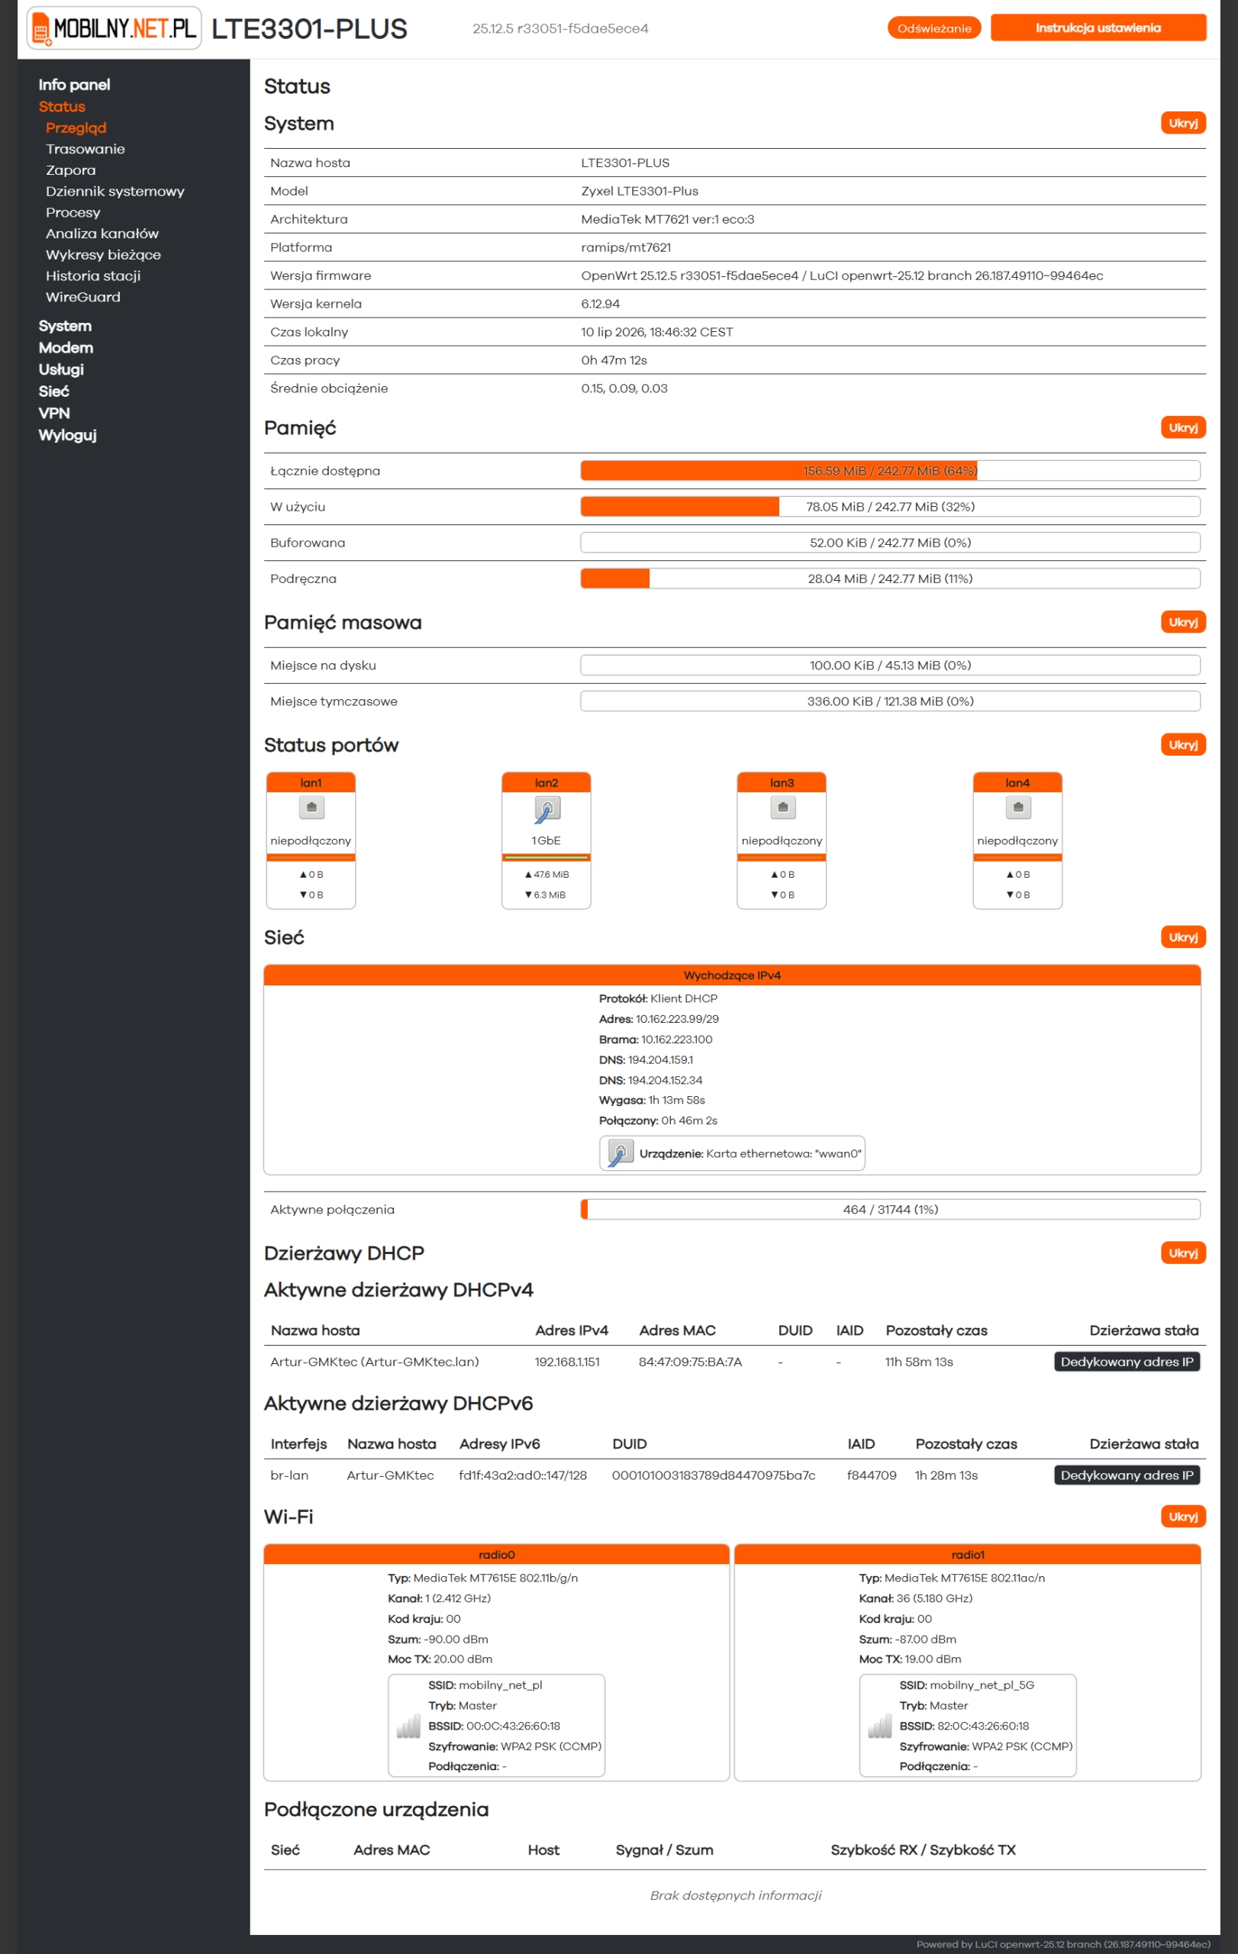The image size is (1238, 1954).
Task: Click kernel version 6.12.94
Action: (601, 304)
